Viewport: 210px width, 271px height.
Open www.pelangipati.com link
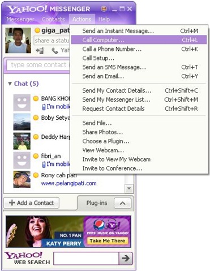(x=68, y=183)
